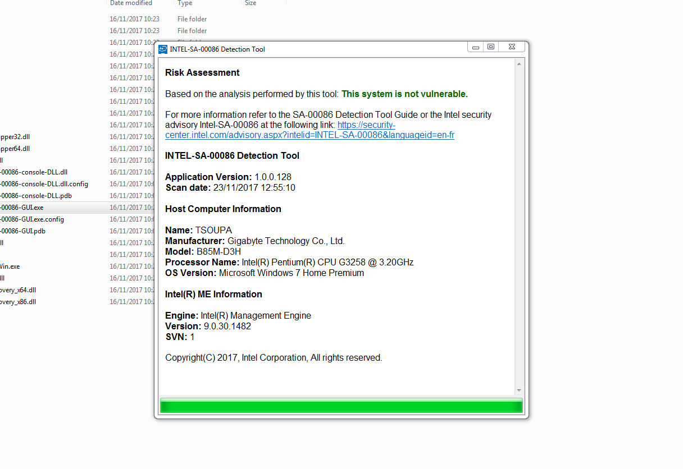The height and width of the screenshot is (469, 683).
Task: Click the Model B85M-D3H line
Action: pyautogui.click(x=203, y=251)
